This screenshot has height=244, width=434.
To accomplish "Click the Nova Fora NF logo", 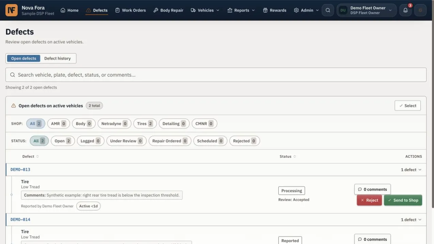I will (12, 10).
